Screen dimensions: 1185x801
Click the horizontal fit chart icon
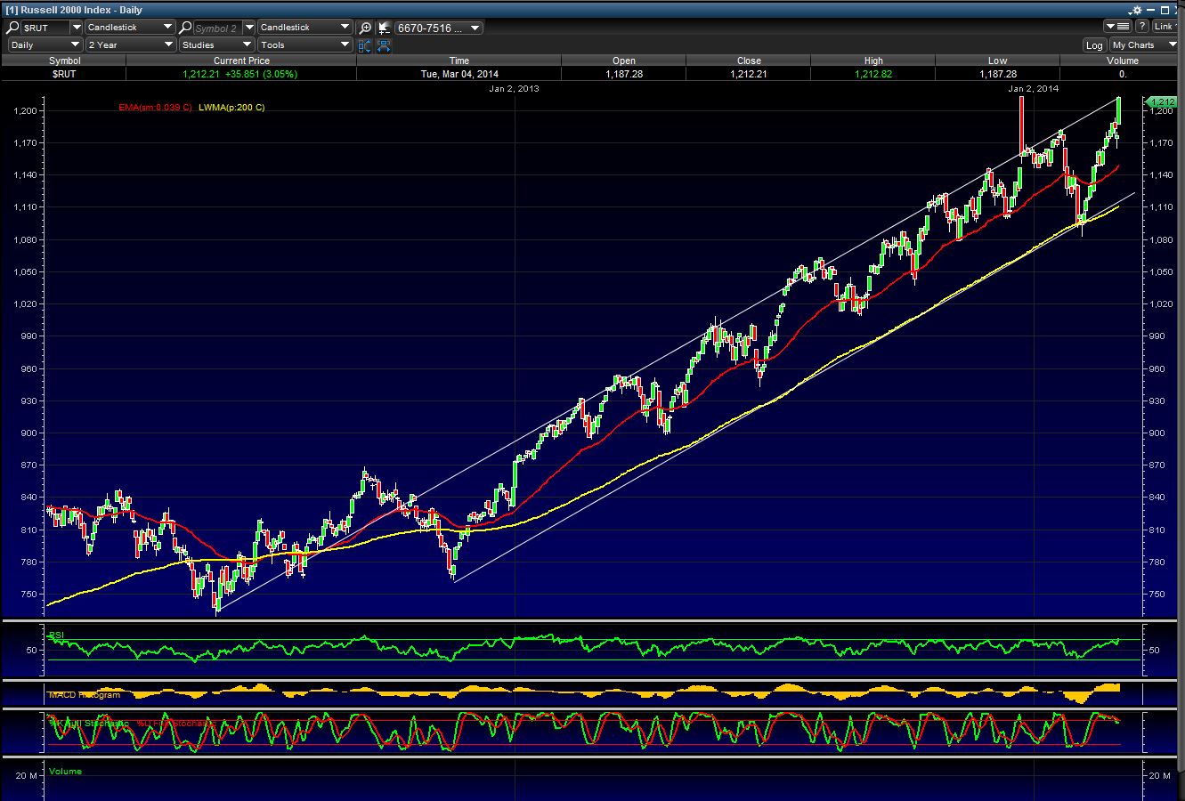point(384,44)
